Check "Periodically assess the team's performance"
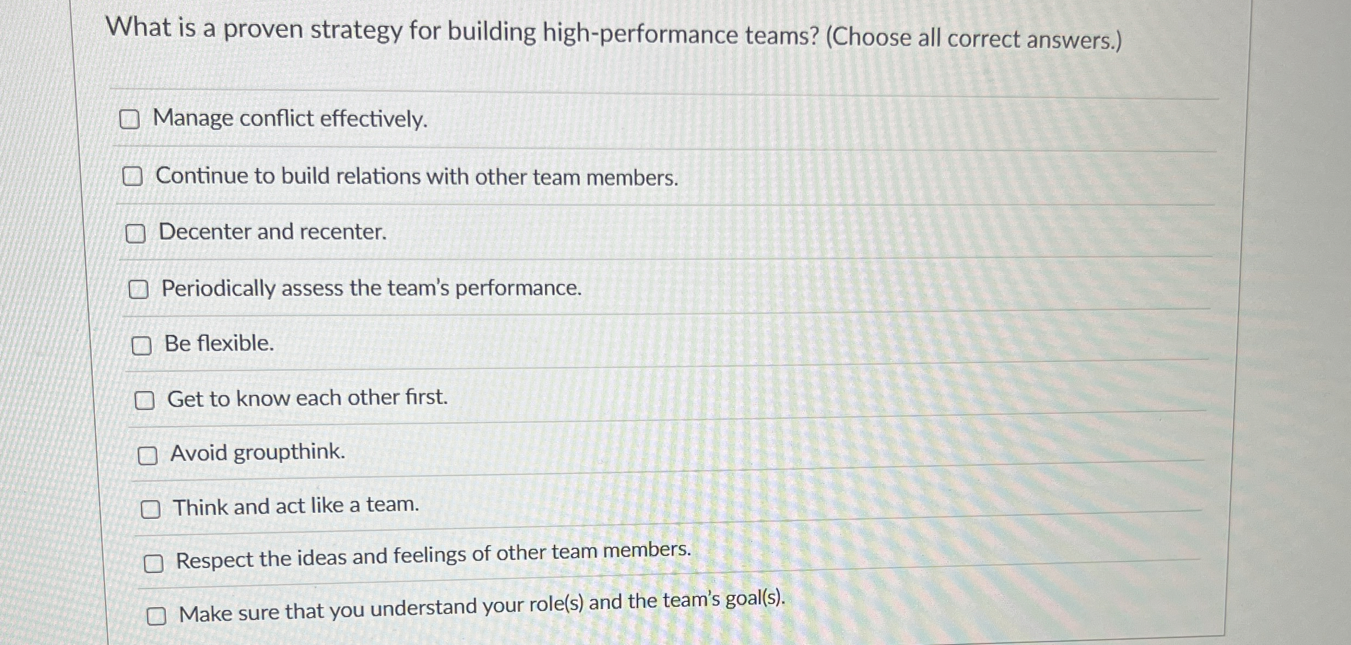This screenshot has width=1351, height=645. (139, 288)
